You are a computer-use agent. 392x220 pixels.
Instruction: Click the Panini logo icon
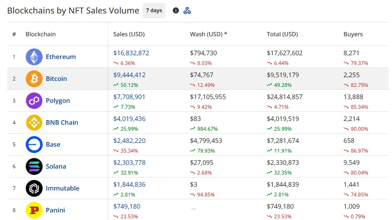pos(34,210)
